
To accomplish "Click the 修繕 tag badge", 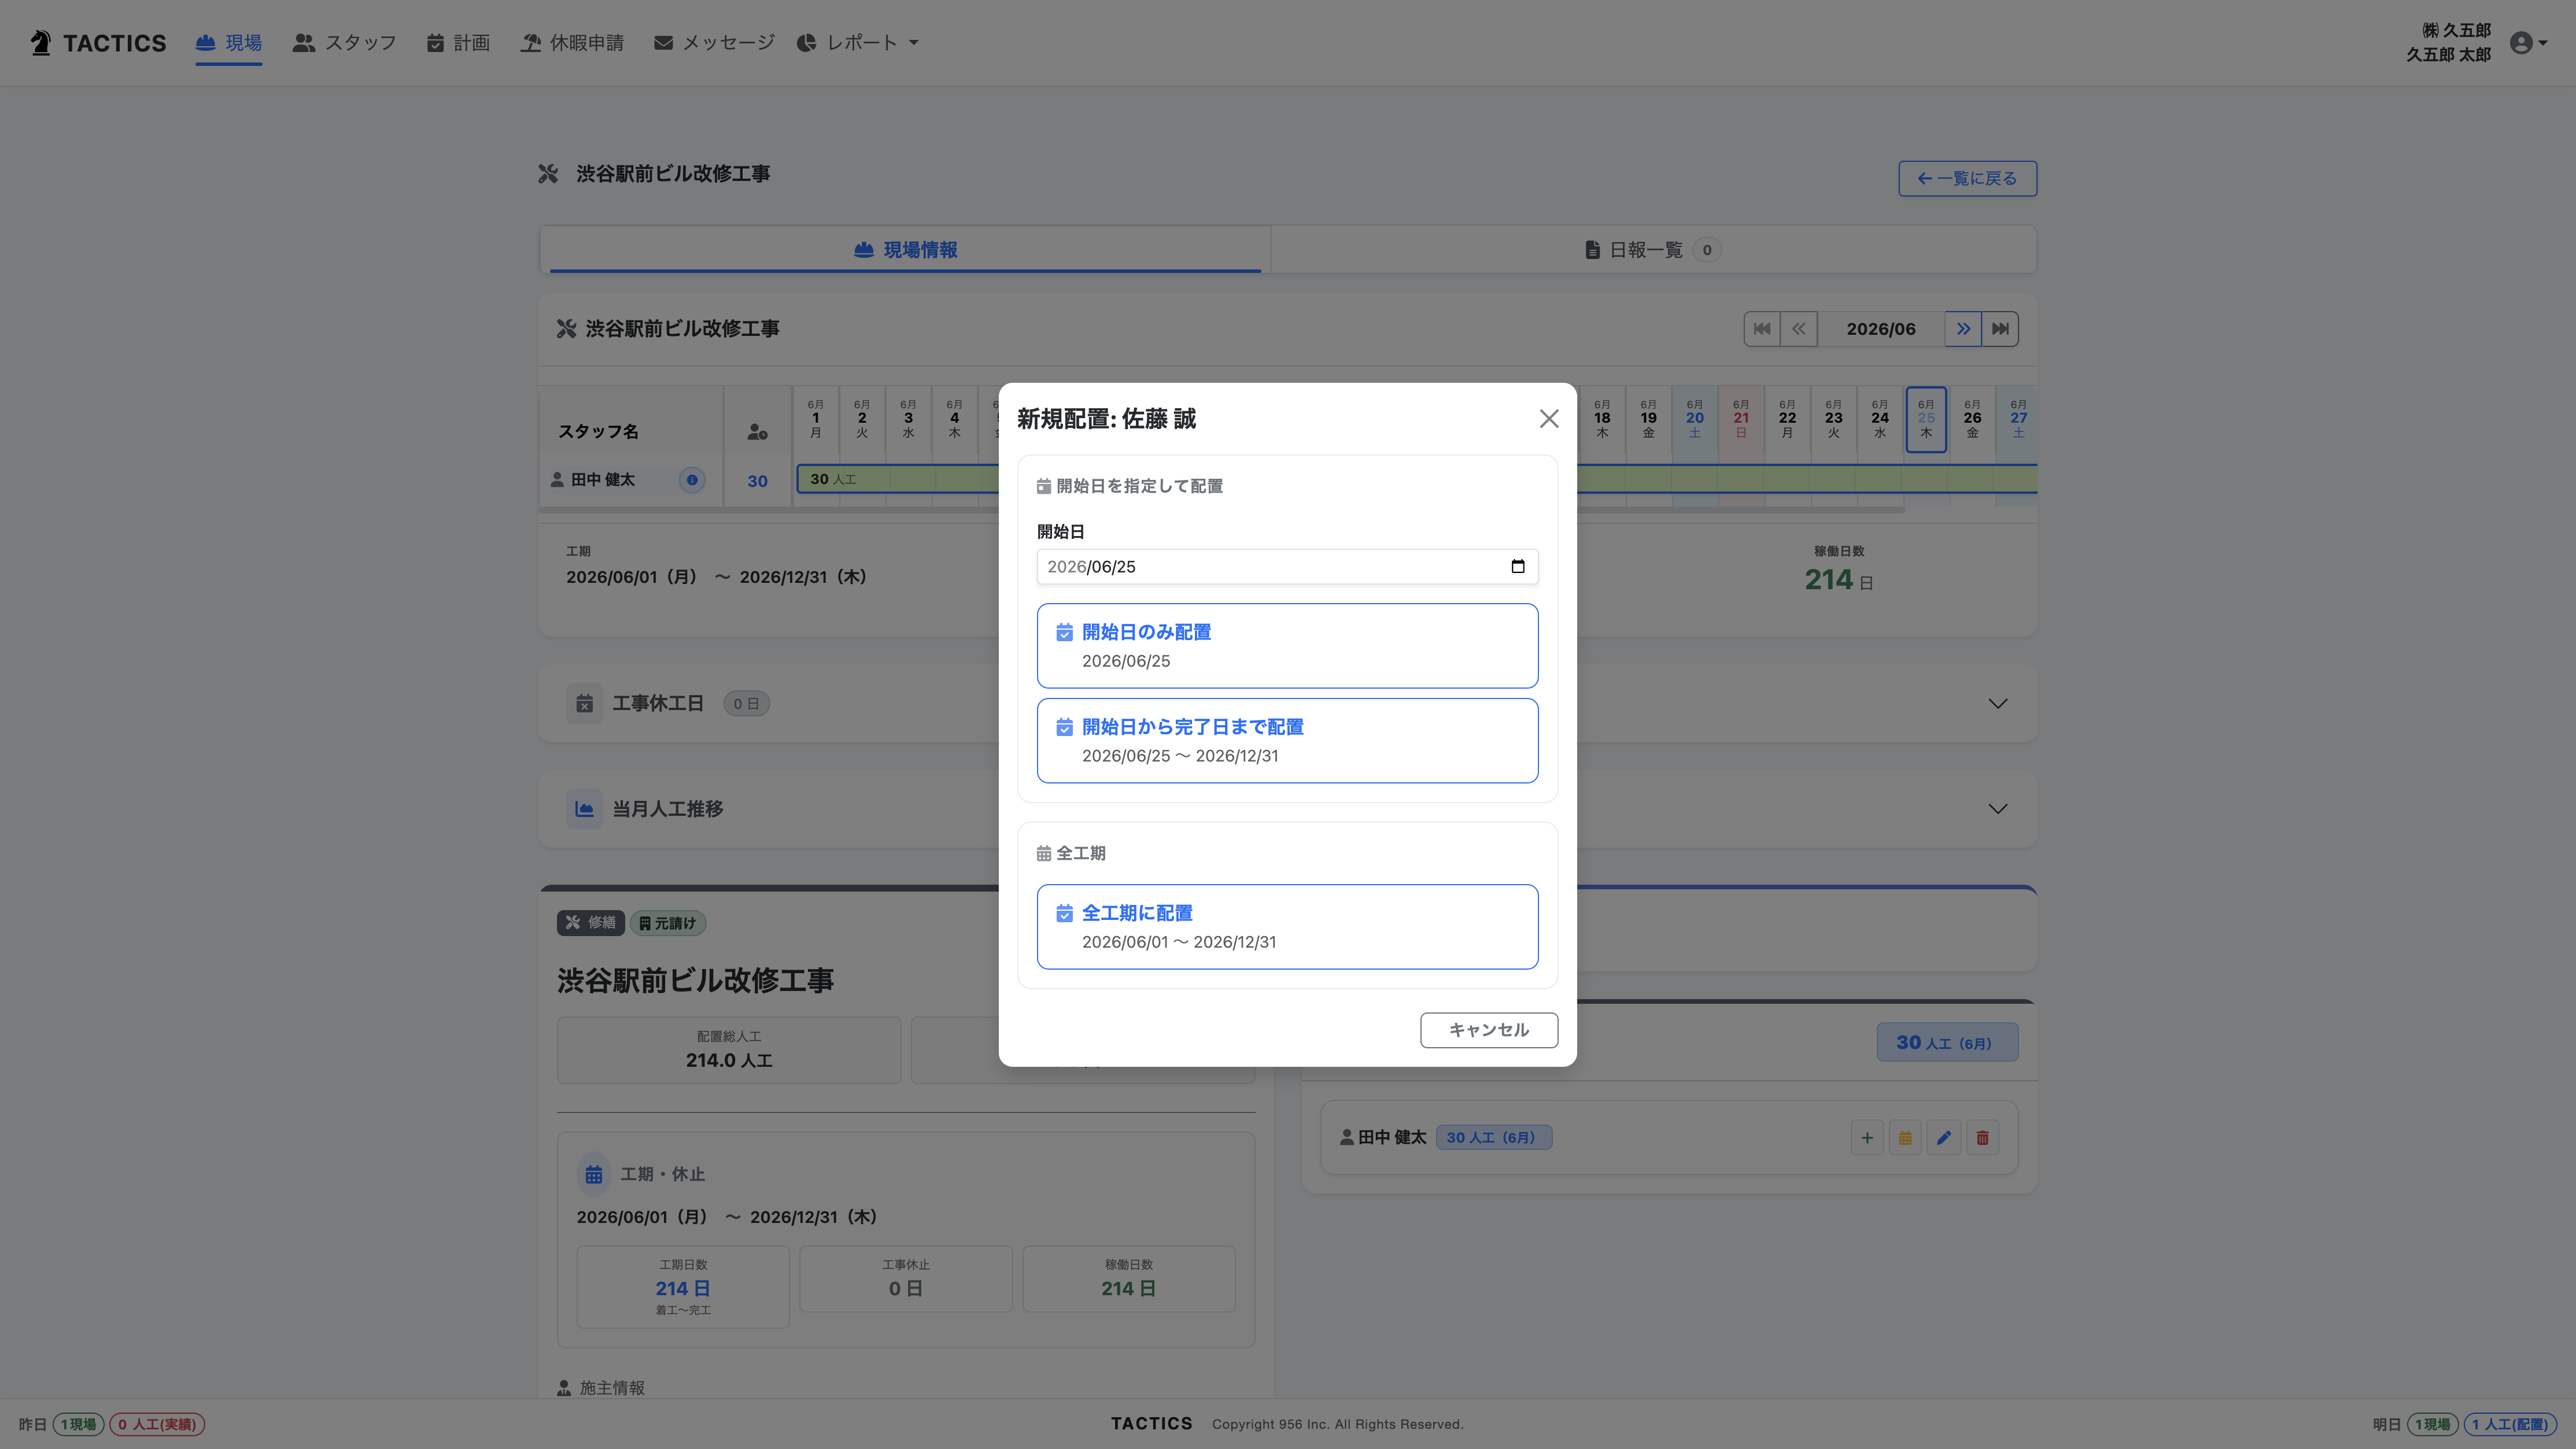I will (590, 923).
